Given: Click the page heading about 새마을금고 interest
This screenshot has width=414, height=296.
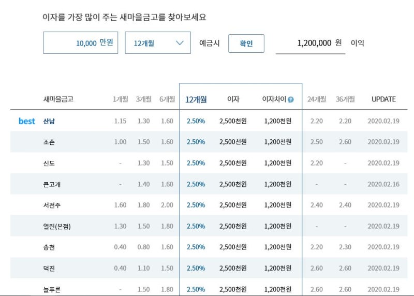Looking at the screenshot, I should tap(124, 18).
